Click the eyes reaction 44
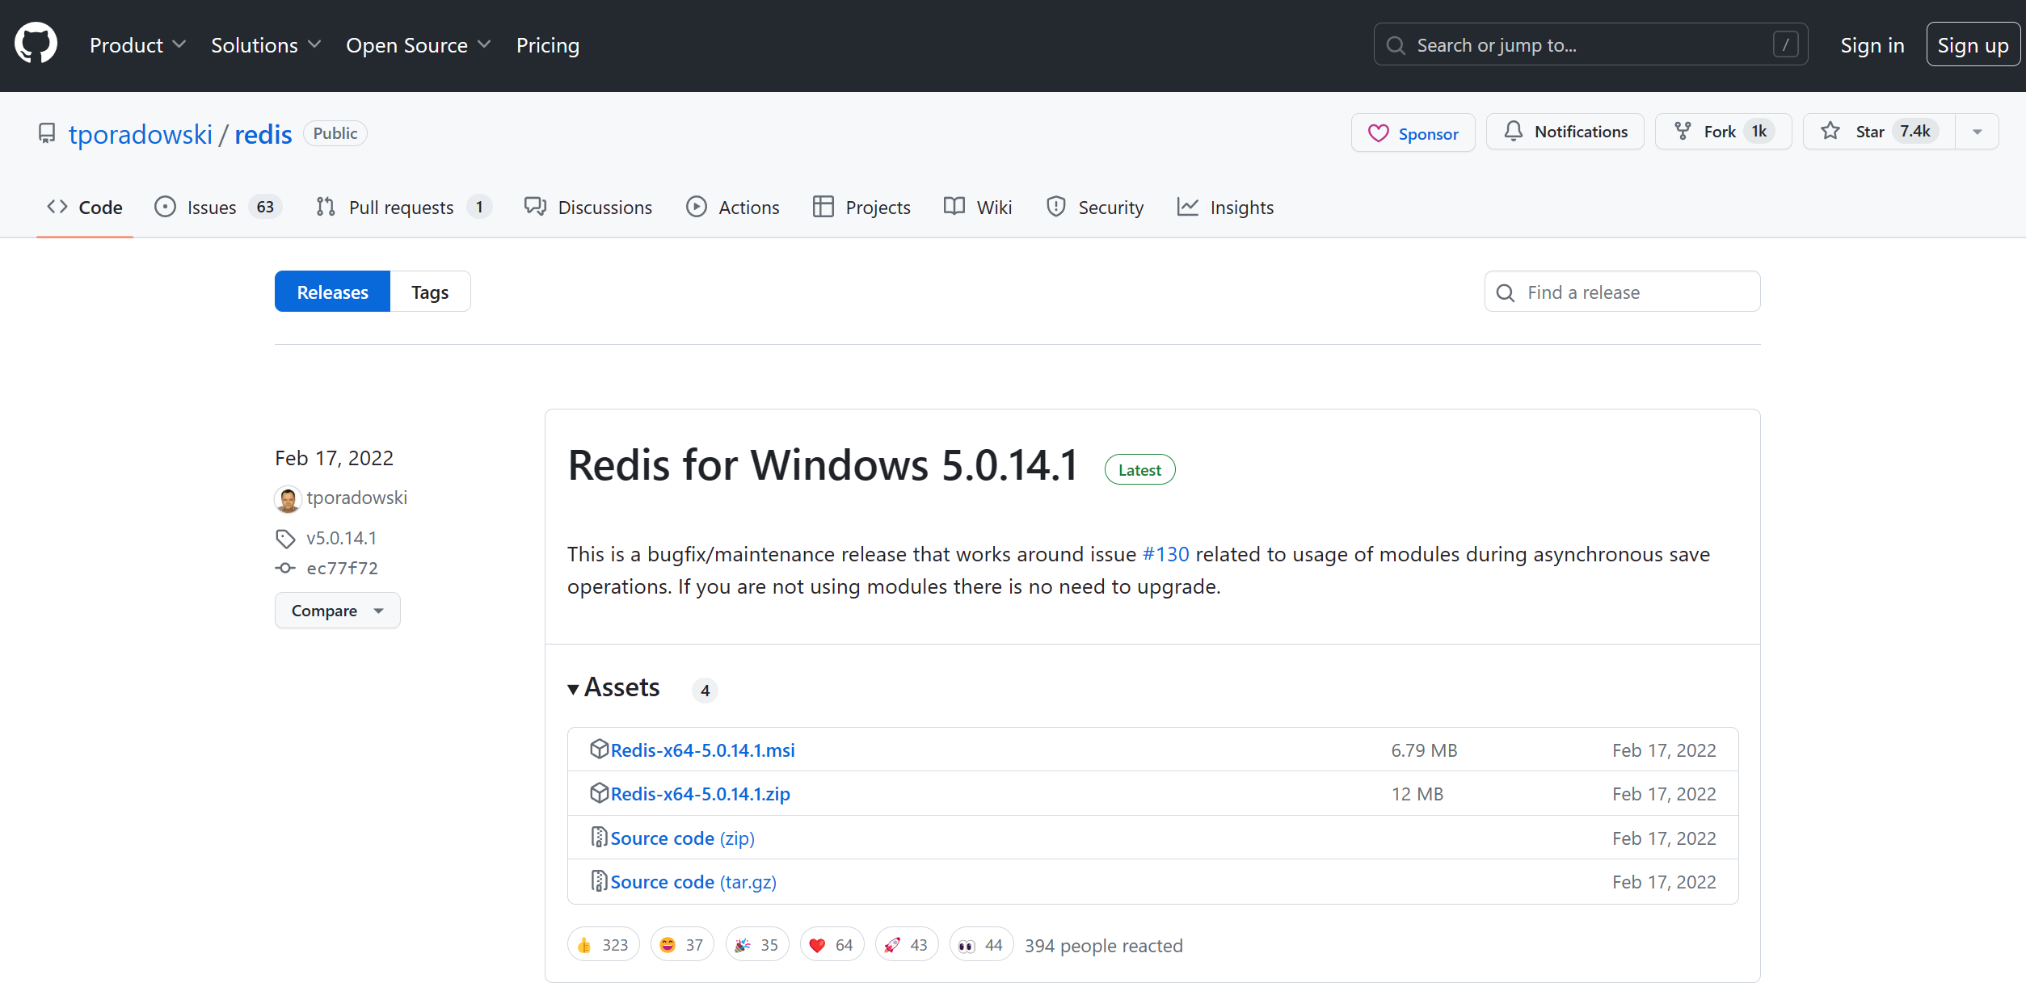 click(x=981, y=944)
